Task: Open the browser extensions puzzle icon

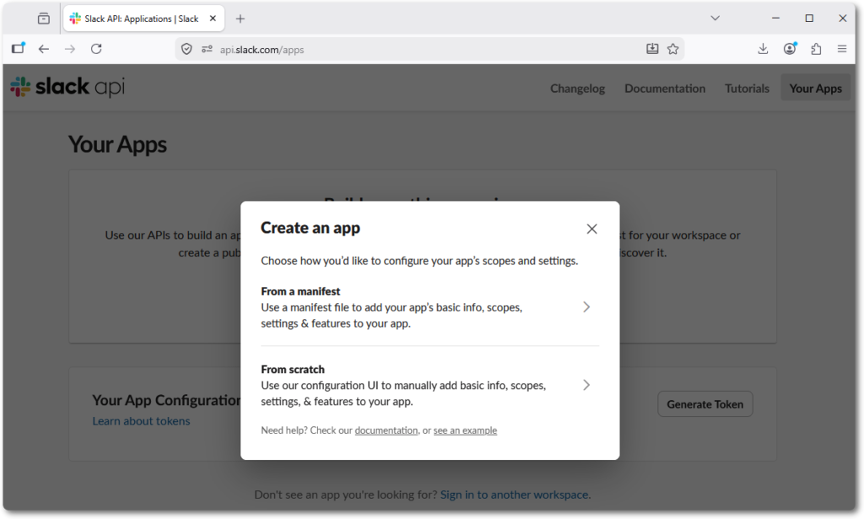Action: (816, 49)
